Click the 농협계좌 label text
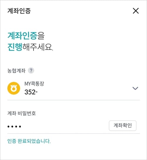147x160 pixels. 16,71
